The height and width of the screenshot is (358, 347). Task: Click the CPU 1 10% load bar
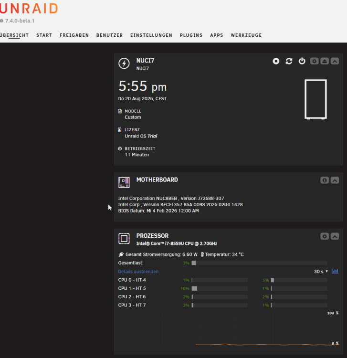point(220,289)
